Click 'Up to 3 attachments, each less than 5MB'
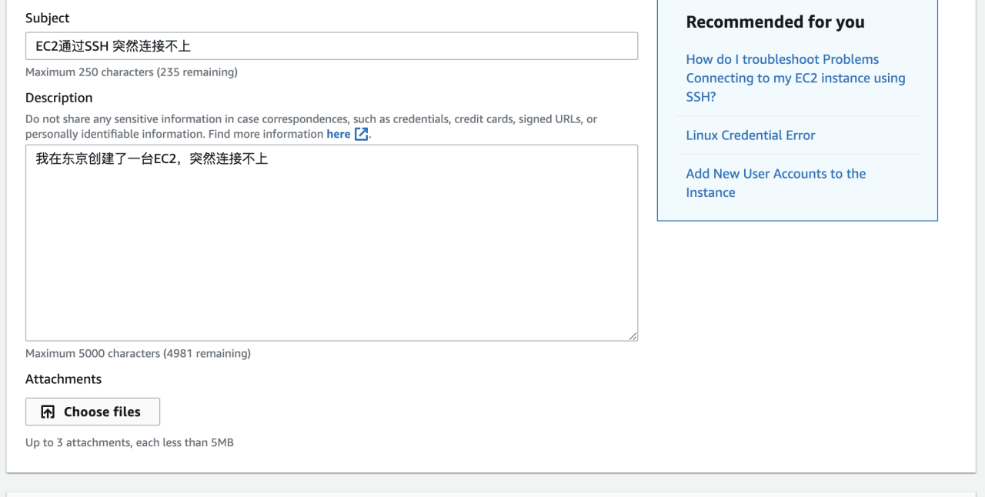 129,443
